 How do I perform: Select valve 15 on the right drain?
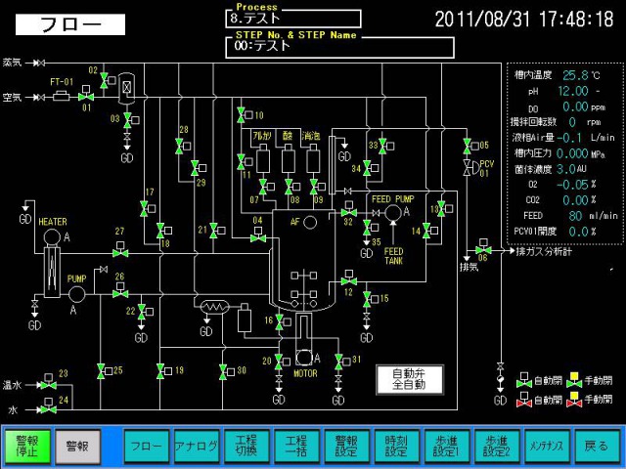(370, 299)
